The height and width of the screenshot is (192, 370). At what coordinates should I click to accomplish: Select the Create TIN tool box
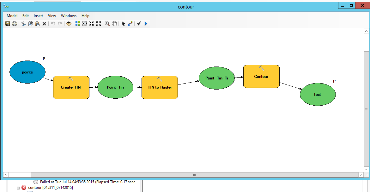71,87
